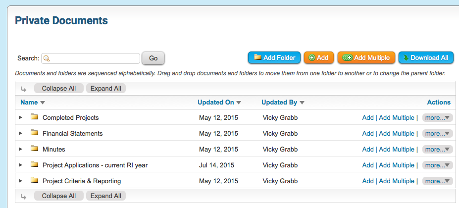Expand the Completed Projects folder tree
This screenshot has height=208, width=459.
click(x=20, y=118)
